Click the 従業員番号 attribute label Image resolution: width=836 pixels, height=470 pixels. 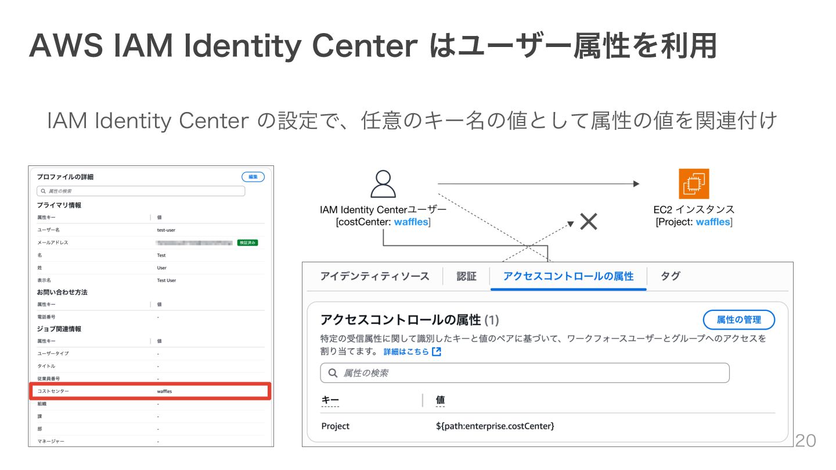coord(48,378)
